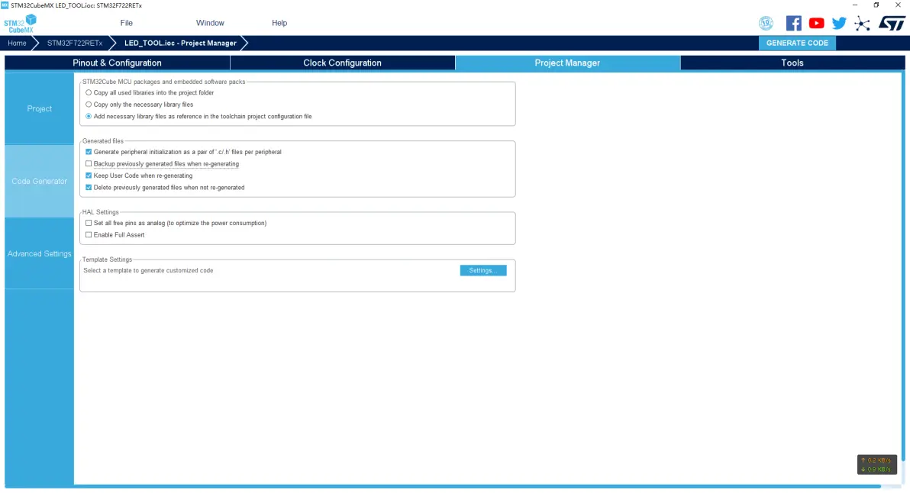Click the 'HAL Settings' group label
This screenshot has width=910, height=493.
pyautogui.click(x=101, y=212)
